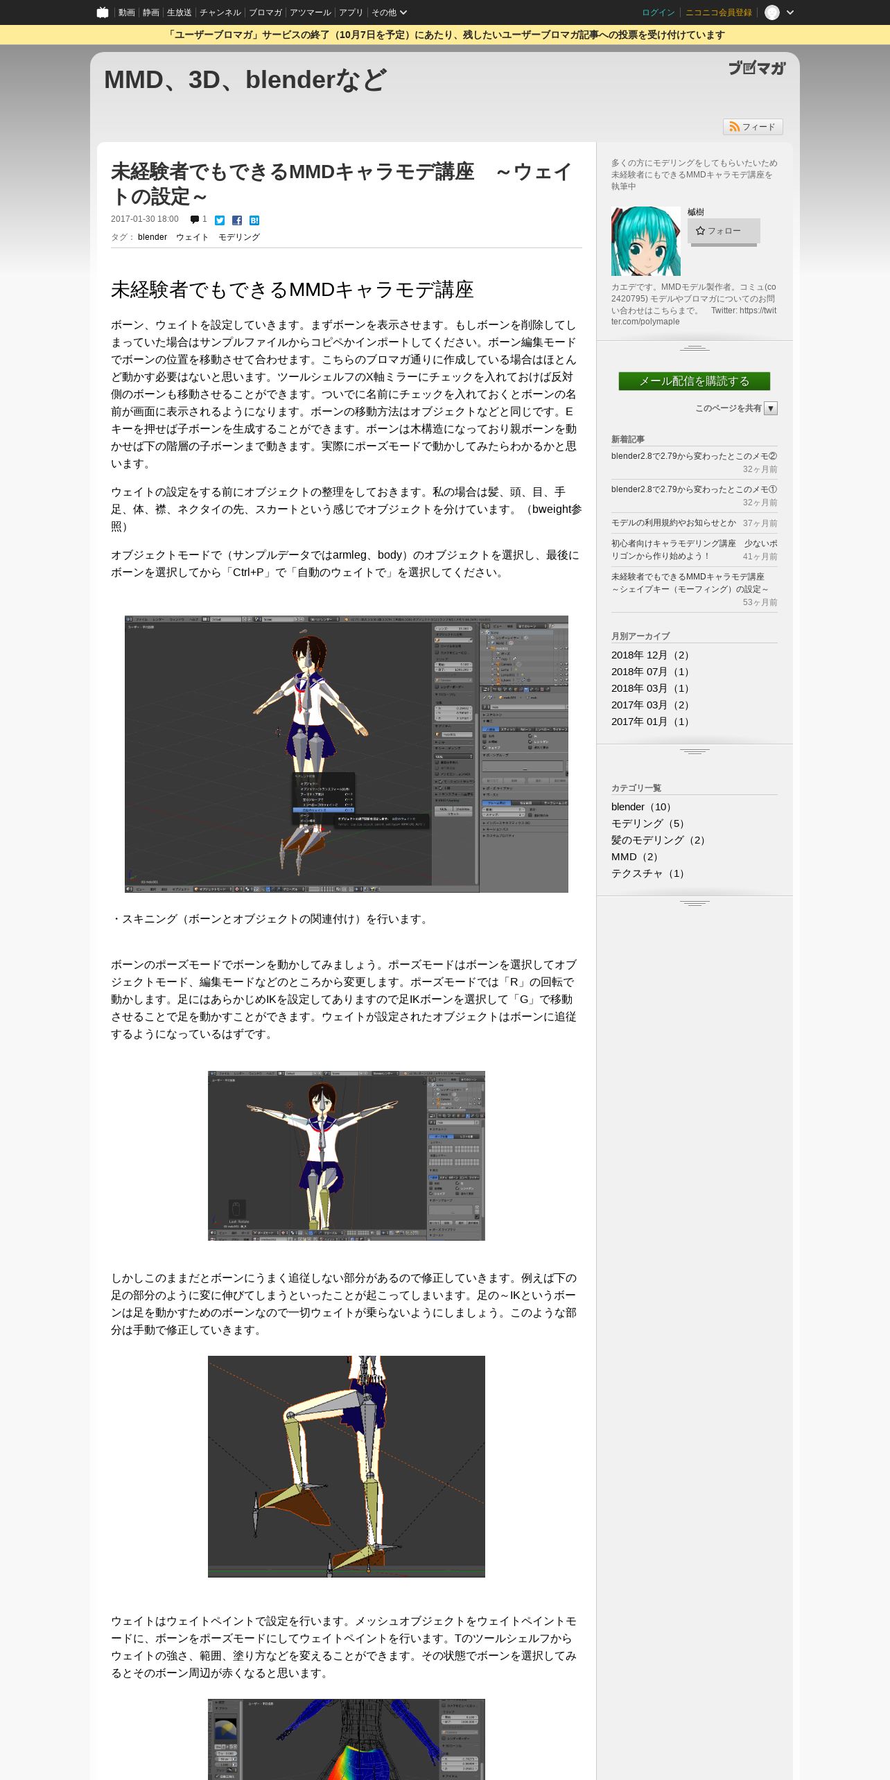This screenshot has width=890, height=1780.
Task: Open the blog title MMD、3D、blenderなど
Action: [245, 80]
